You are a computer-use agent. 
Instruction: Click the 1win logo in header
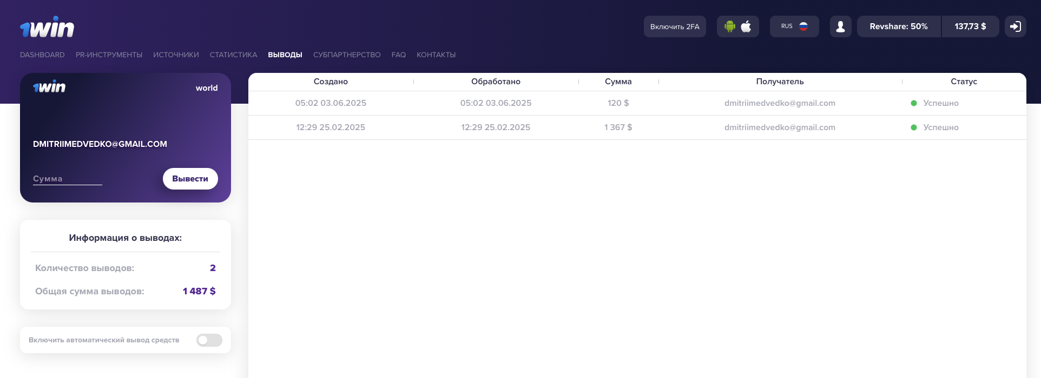click(x=47, y=27)
